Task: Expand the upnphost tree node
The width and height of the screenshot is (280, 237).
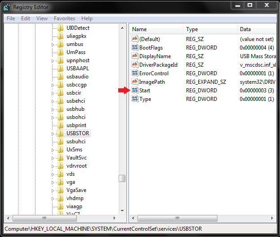Action: point(53,61)
